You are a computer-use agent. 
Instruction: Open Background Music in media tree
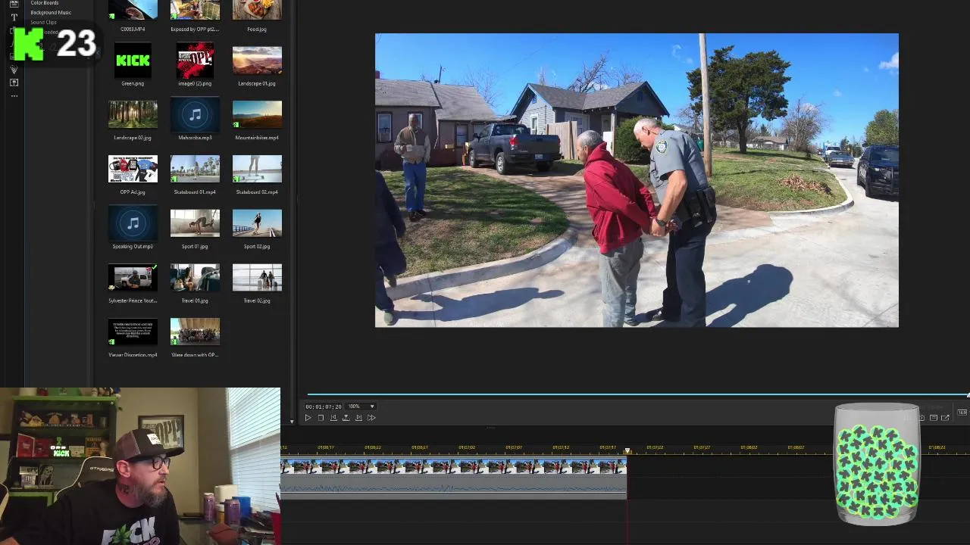click(51, 12)
